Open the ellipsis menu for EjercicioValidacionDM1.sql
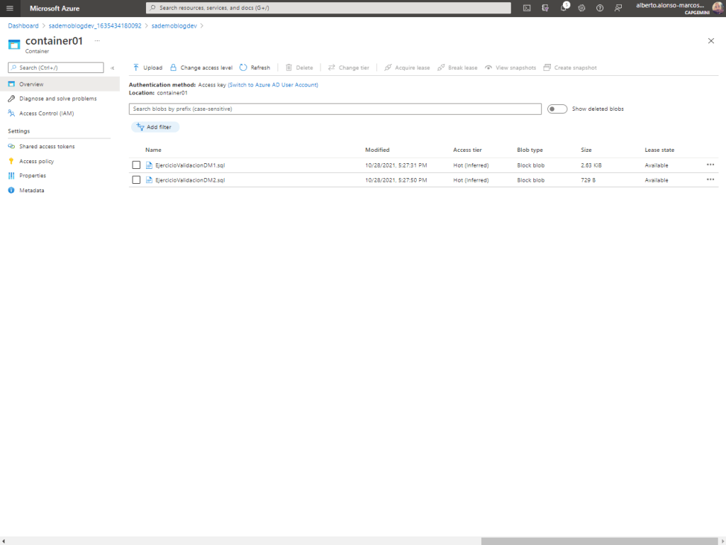 click(710, 165)
